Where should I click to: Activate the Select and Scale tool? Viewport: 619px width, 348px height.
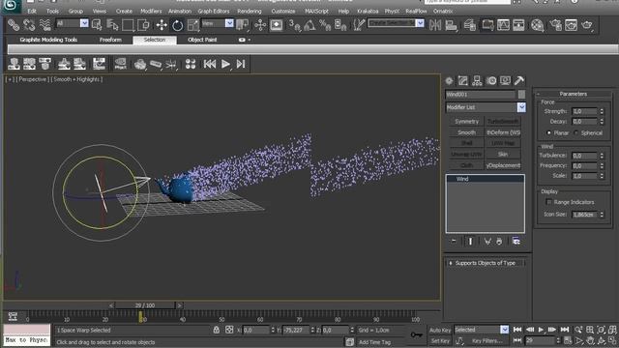click(193, 25)
